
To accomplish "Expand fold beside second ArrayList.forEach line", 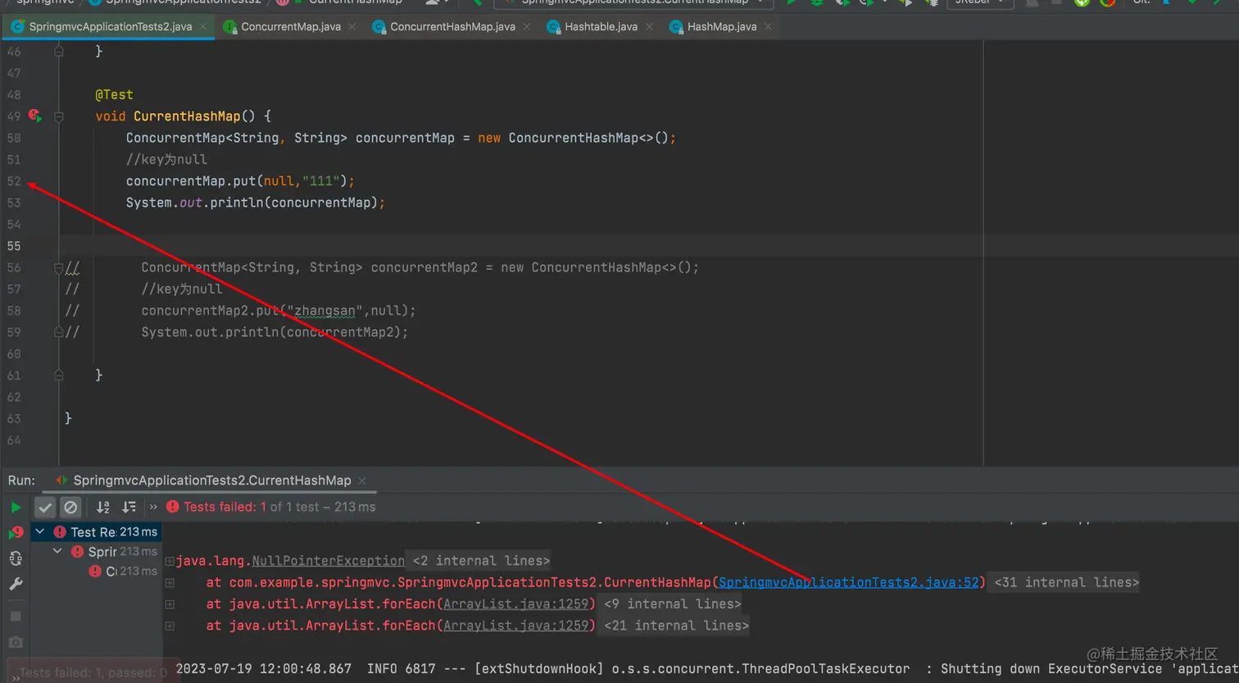I will pos(170,626).
